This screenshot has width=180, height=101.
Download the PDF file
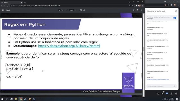coord(134,10)
